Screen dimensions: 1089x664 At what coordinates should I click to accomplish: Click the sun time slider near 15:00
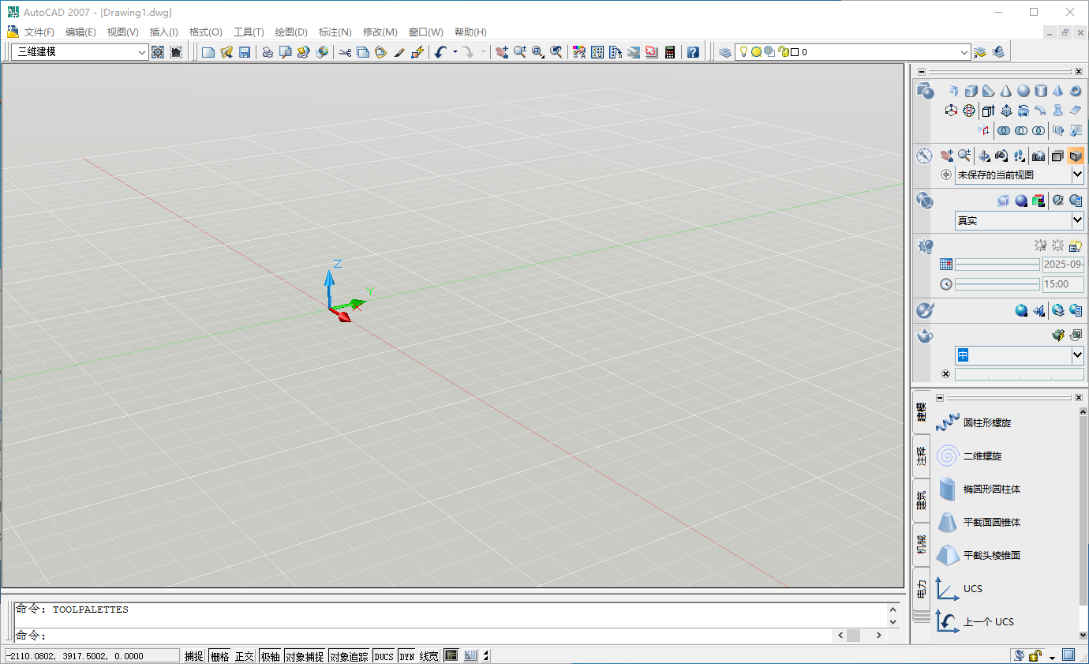[x=997, y=284]
